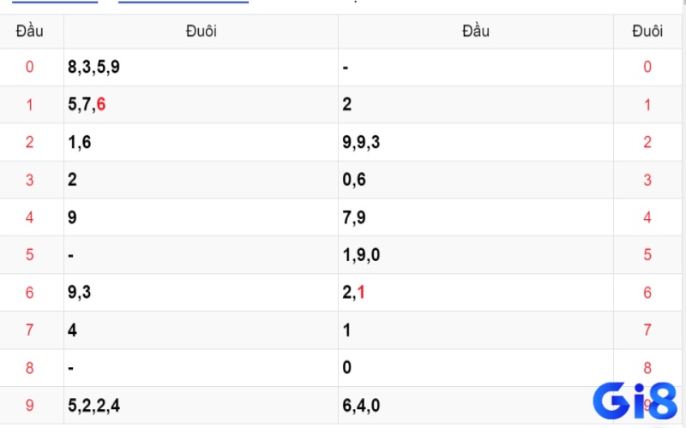Image resolution: width=686 pixels, height=428 pixels.
Task: Click the Gi8 logo watermark
Action: [x=635, y=401]
